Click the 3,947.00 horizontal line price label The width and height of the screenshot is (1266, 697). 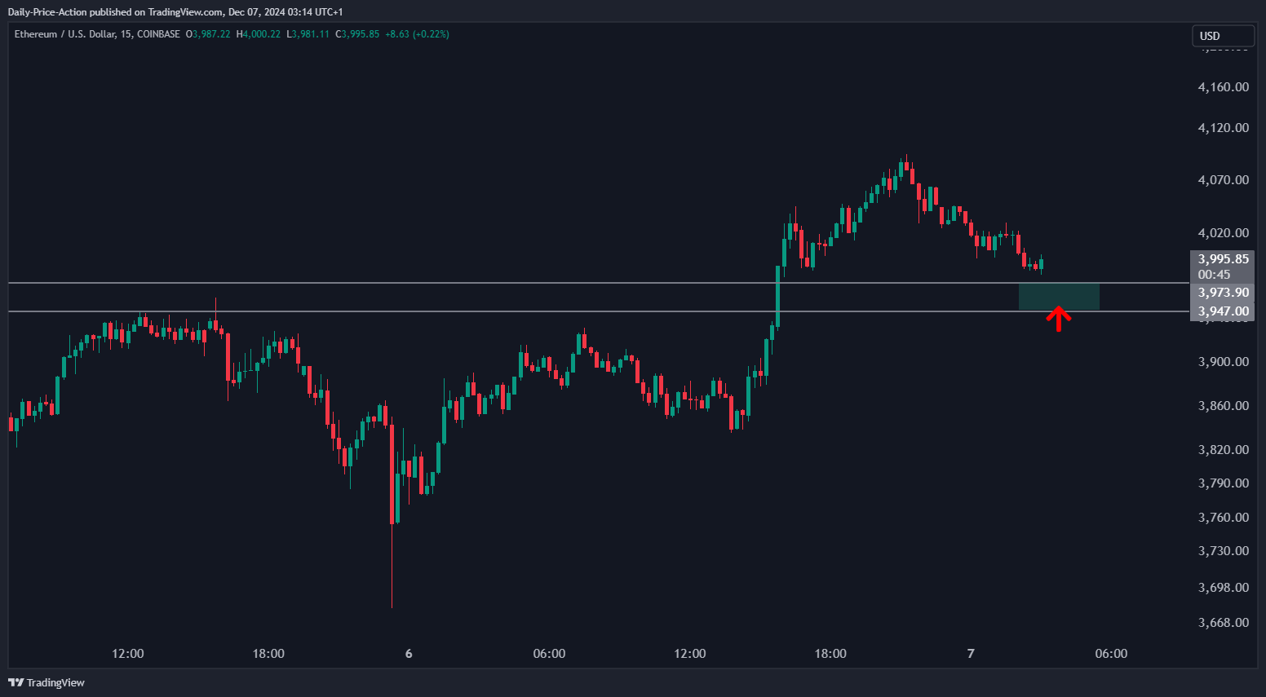pos(1223,311)
